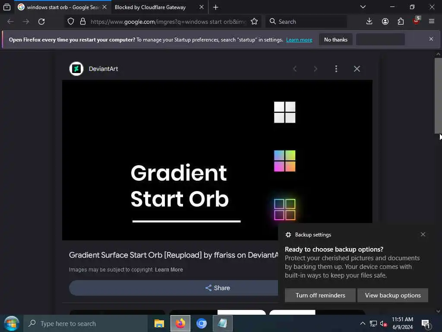Open Action Center notifications icon
The height and width of the screenshot is (332, 442).
coord(426,324)
